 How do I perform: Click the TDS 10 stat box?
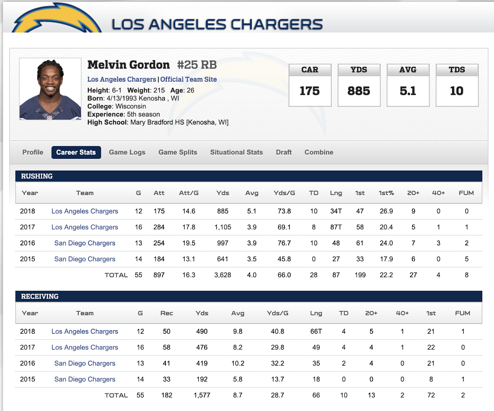point(457,85)
